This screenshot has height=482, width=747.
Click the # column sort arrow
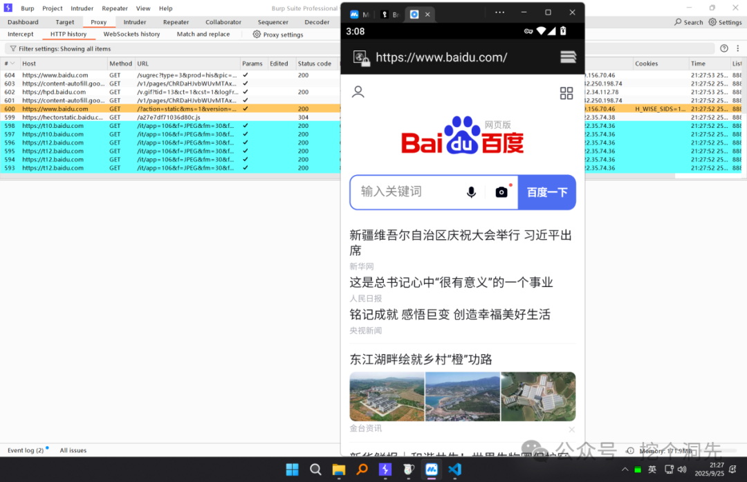pos(13,64)
